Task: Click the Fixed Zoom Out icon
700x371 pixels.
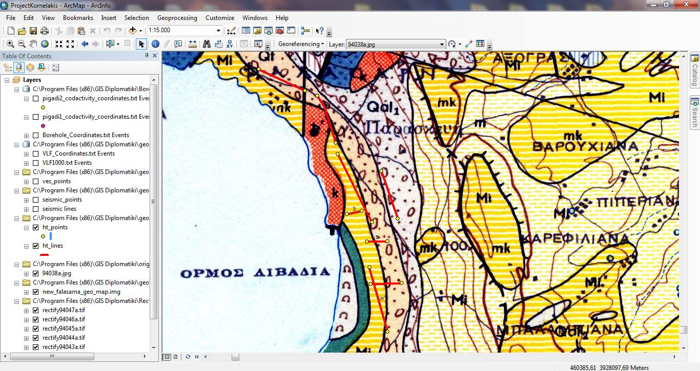Action: [x=70, y=44]
